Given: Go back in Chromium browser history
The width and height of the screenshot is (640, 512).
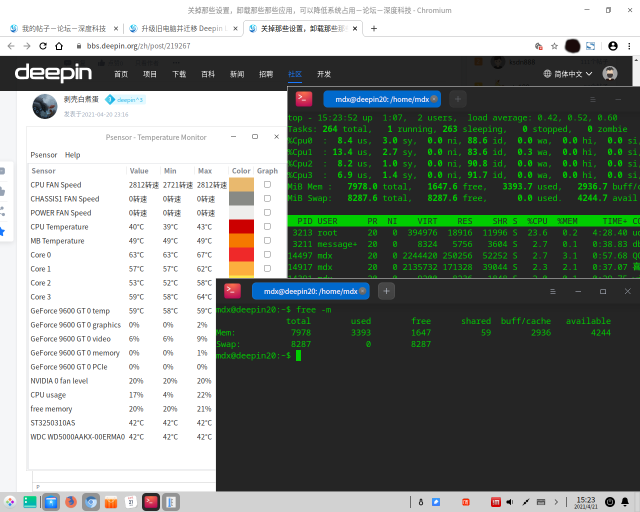Looking at the screenshot, I should click(x=11, y=46).
